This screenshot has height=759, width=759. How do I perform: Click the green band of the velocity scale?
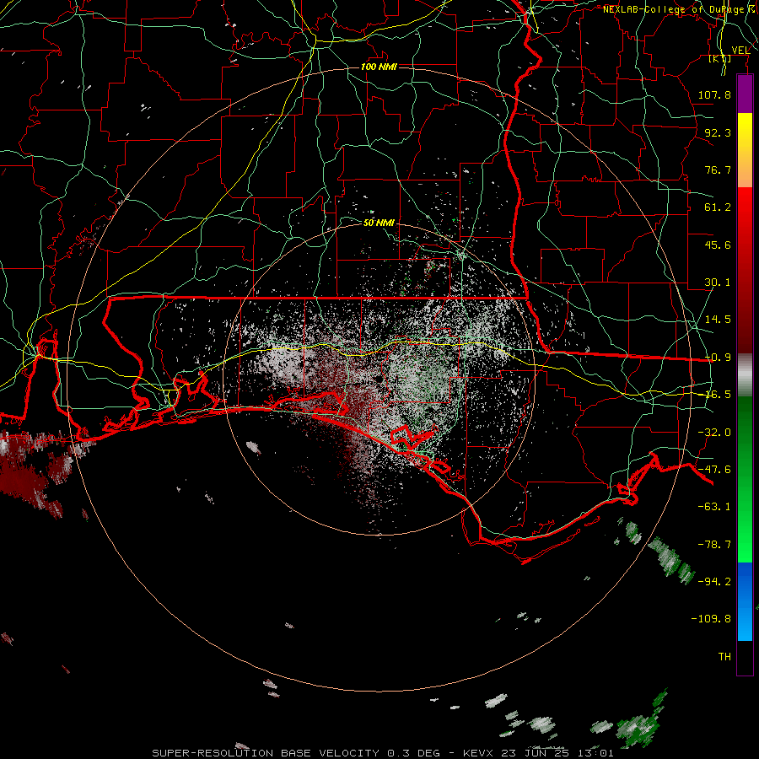click(x=745, y=479)
